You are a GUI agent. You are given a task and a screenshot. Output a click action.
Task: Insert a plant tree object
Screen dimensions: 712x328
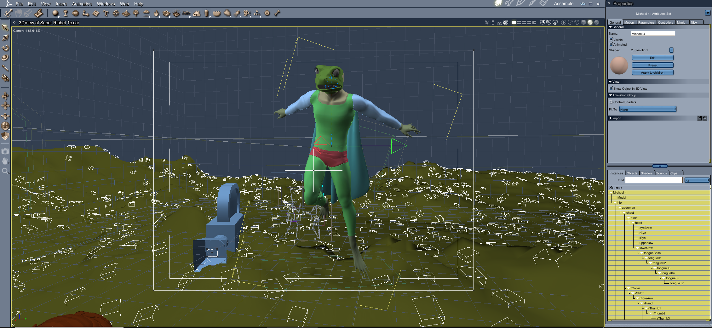[x=136, y=13]
